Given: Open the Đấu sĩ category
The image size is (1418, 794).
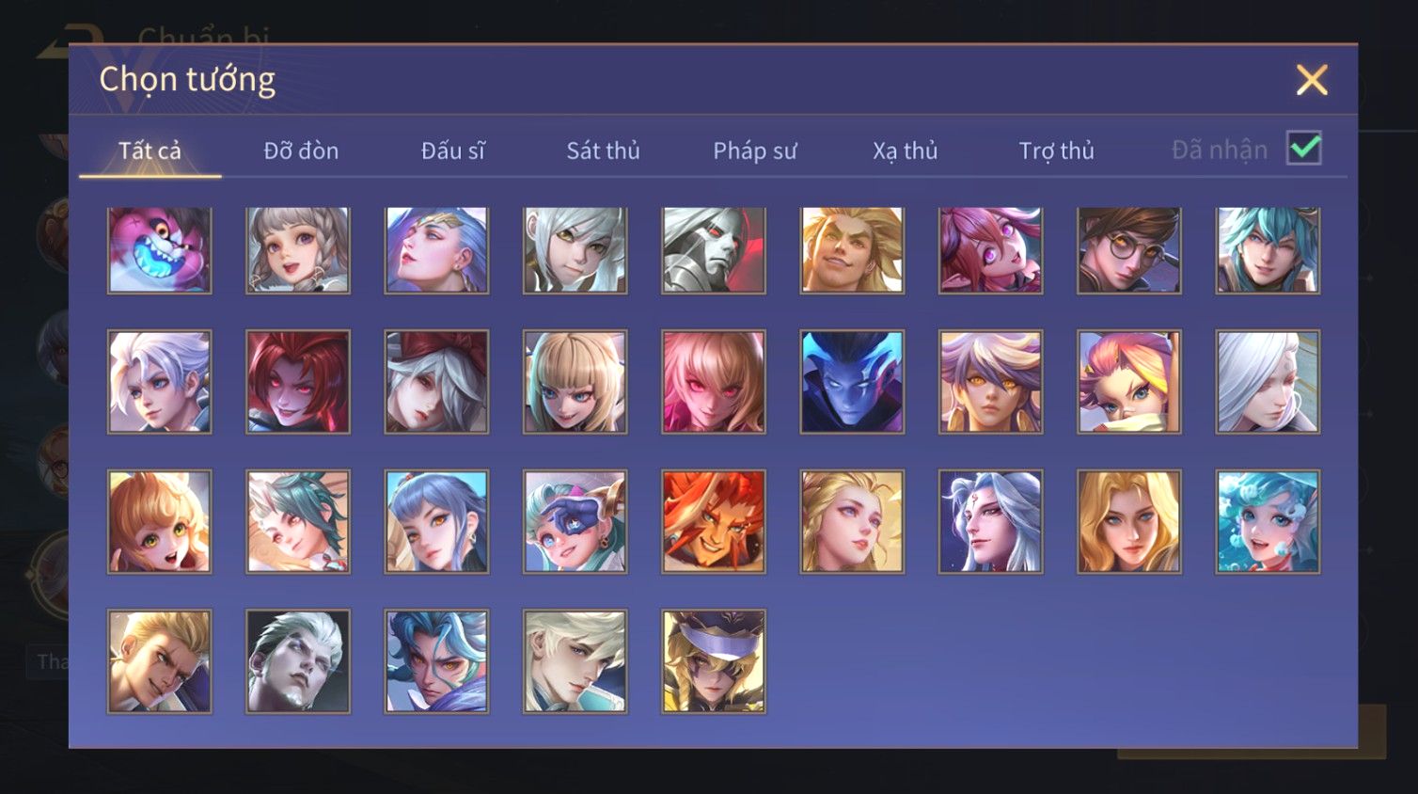Looking at the screenshot, I should coord(452,151).
